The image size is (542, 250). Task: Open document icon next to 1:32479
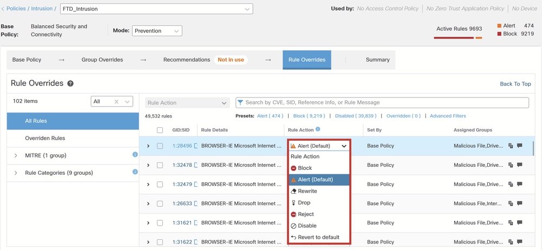tap(196, 185)
